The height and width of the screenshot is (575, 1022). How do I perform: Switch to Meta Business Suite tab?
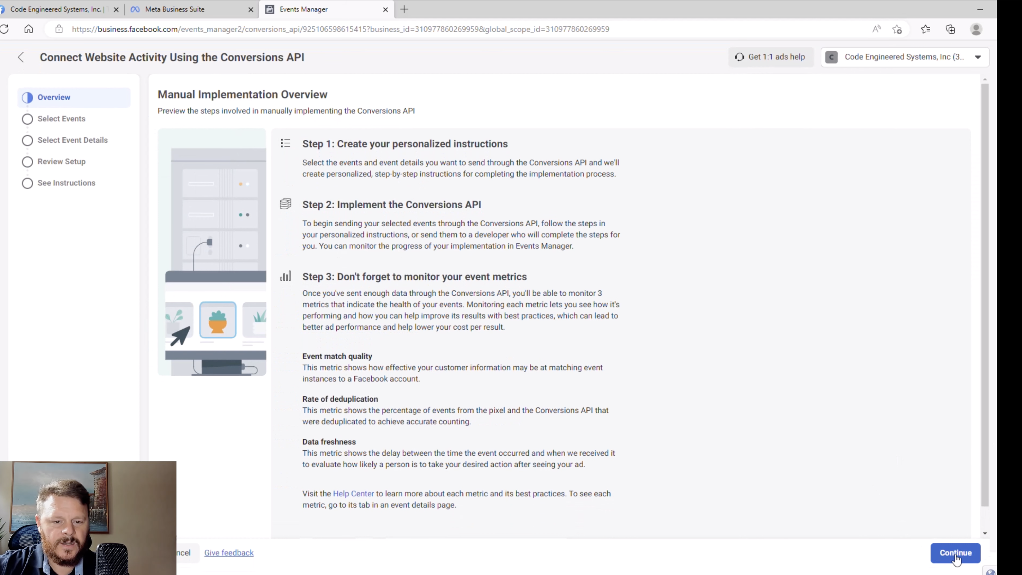[x=175, y=10]
